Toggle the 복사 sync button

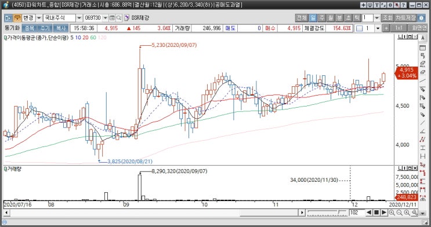pyautogui.click(x=61, y=28)
